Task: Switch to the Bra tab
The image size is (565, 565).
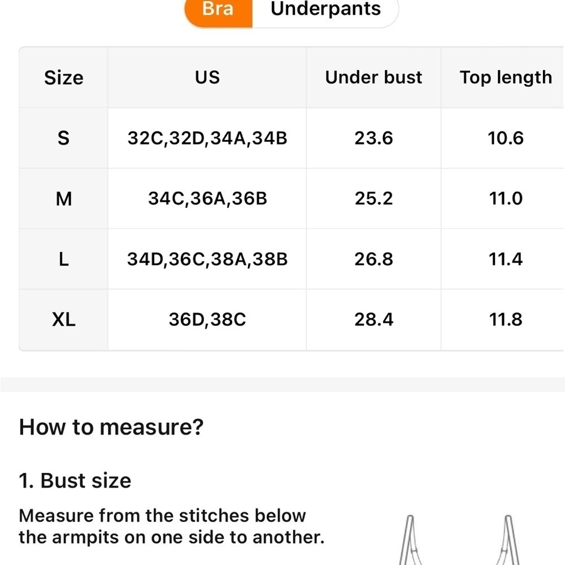Action: pyautogui.click(x=218, y=11)
